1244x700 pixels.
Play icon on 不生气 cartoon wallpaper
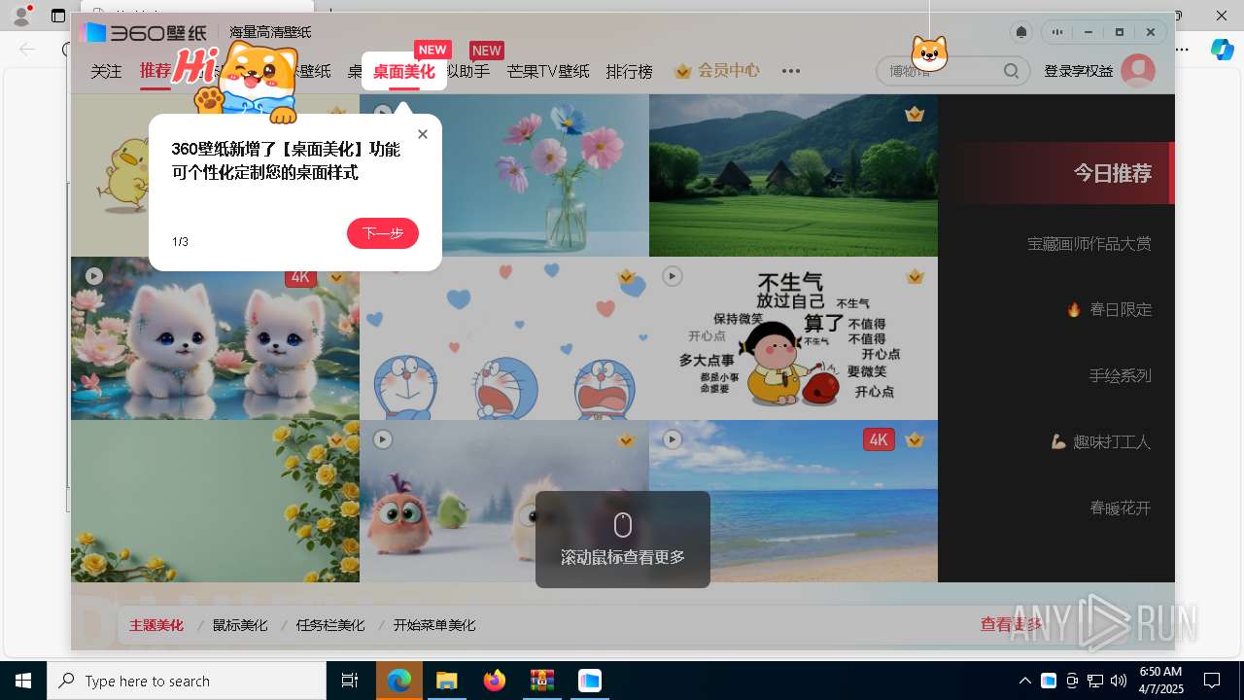pyautogui.click(x=673, y=276)
